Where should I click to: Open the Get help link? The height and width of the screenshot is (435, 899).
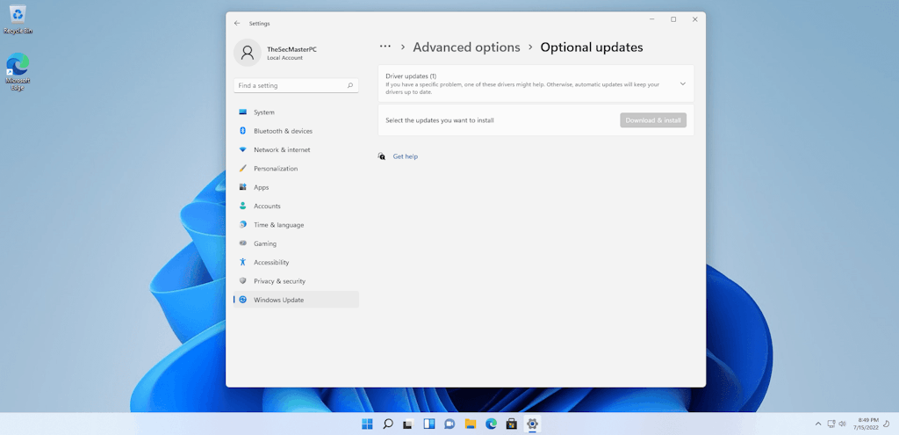point(406,156)
